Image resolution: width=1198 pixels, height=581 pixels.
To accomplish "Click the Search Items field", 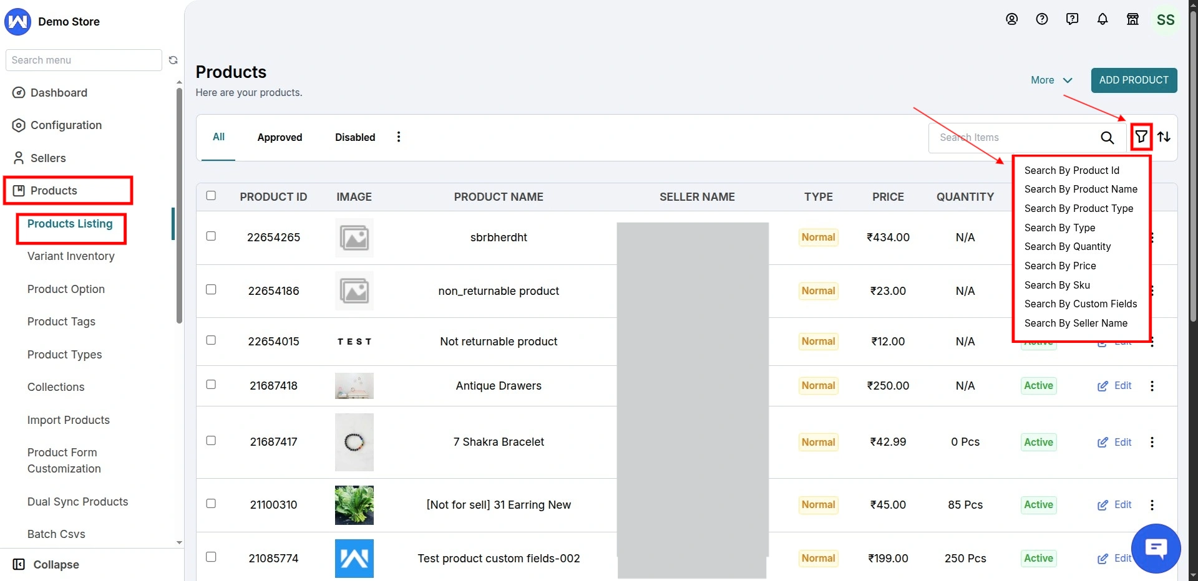I will coord(1014,138).
